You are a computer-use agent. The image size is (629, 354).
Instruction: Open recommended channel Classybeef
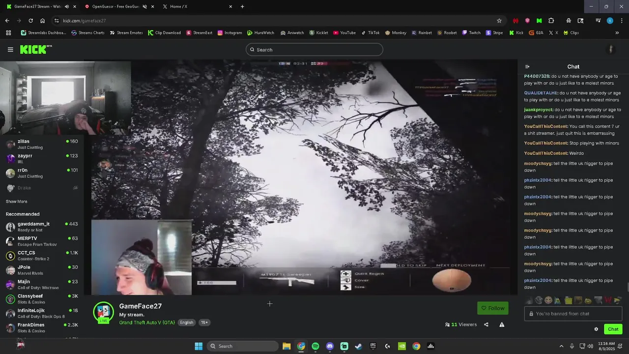[42, 299]
